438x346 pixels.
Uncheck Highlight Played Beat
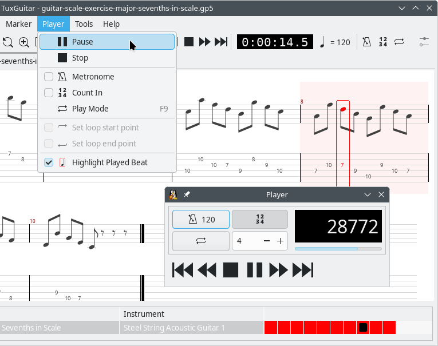pos(49,162)
